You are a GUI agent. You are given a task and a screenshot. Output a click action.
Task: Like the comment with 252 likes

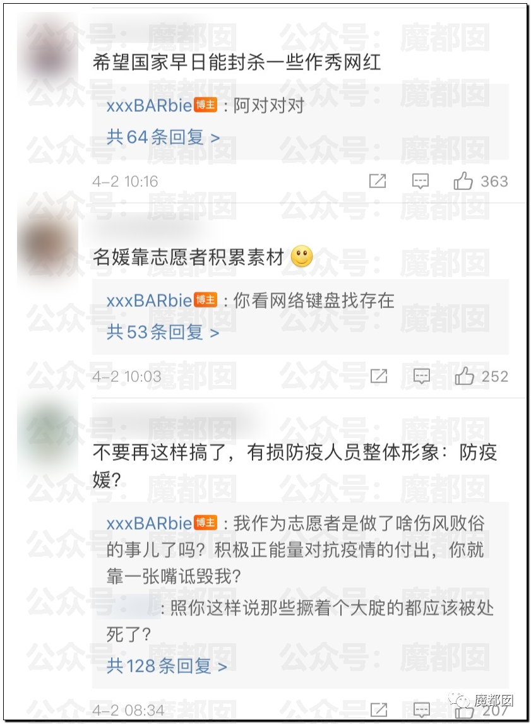(x=465, y=376)
